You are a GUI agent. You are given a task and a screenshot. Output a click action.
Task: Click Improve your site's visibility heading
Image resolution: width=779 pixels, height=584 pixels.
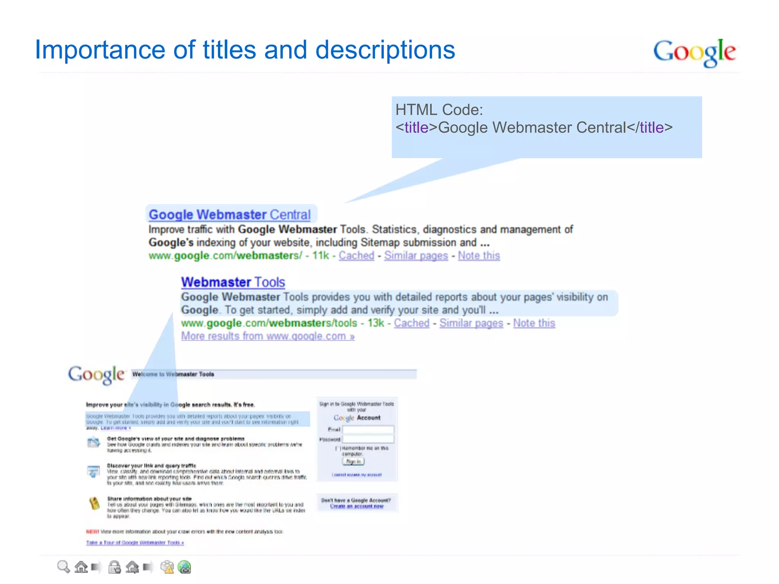(x=170, y=405)
